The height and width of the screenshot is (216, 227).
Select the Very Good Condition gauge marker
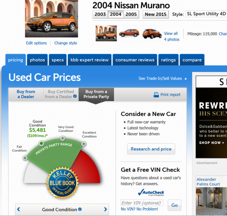(x=62, y=138)
